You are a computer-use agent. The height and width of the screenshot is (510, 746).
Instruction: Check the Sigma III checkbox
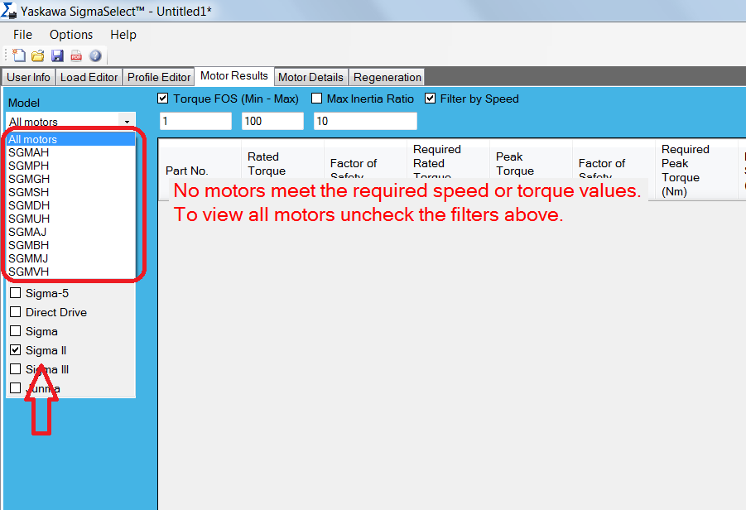click(x=15, y=369)
